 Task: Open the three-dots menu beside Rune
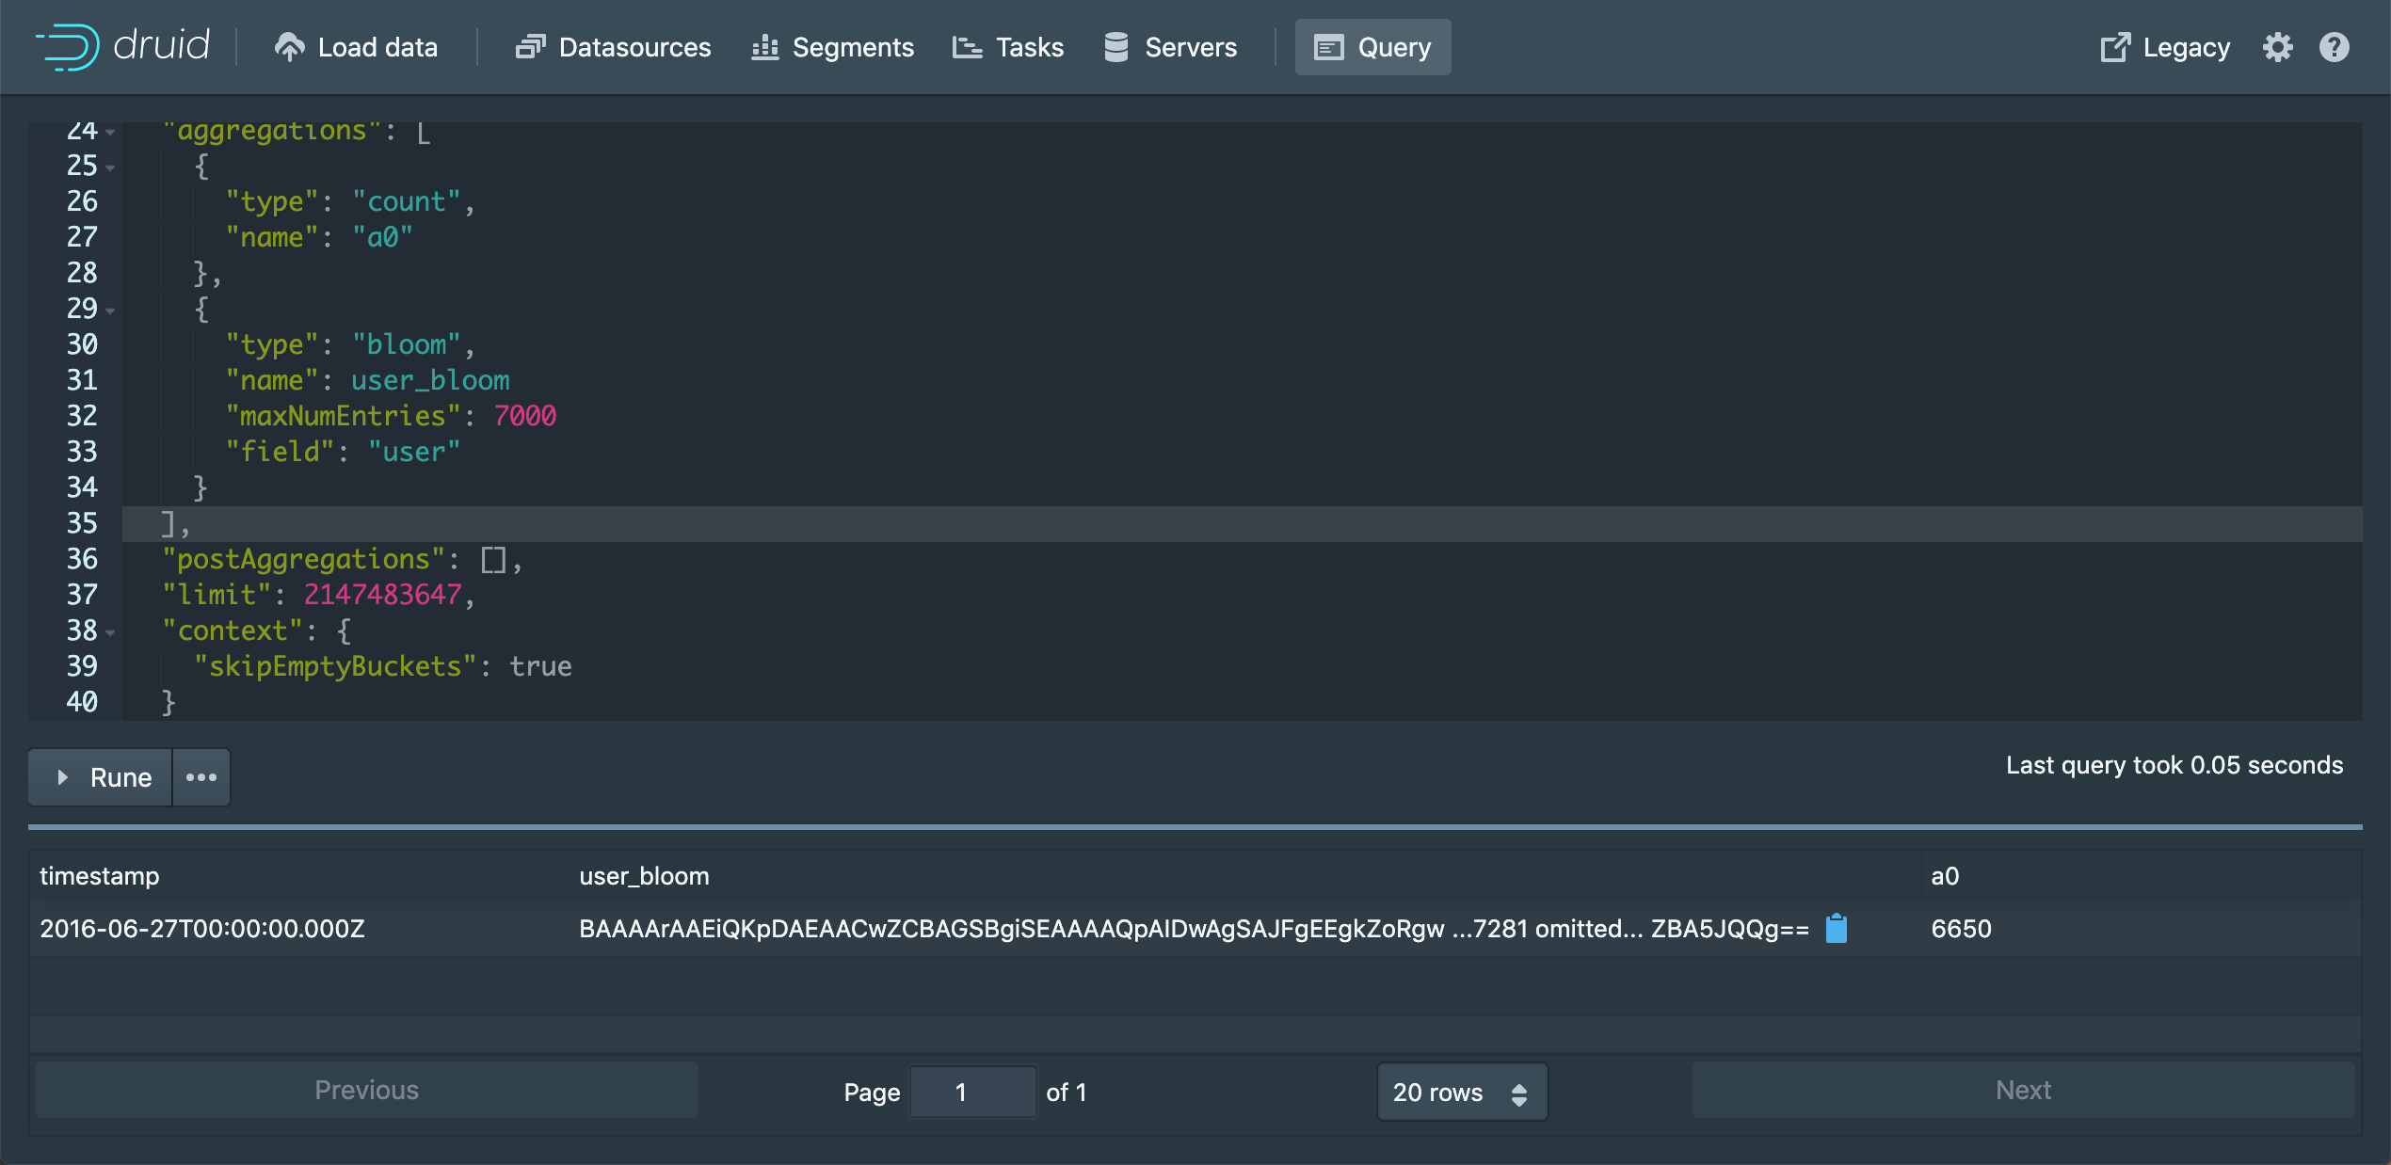pyautogui.click(x=201, y=777)
